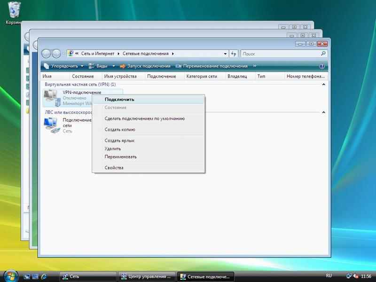Choose Создать ярлык in context menu

[x=149, y=141]
